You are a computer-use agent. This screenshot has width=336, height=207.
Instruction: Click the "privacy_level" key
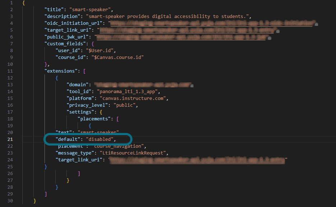[87, 105]
